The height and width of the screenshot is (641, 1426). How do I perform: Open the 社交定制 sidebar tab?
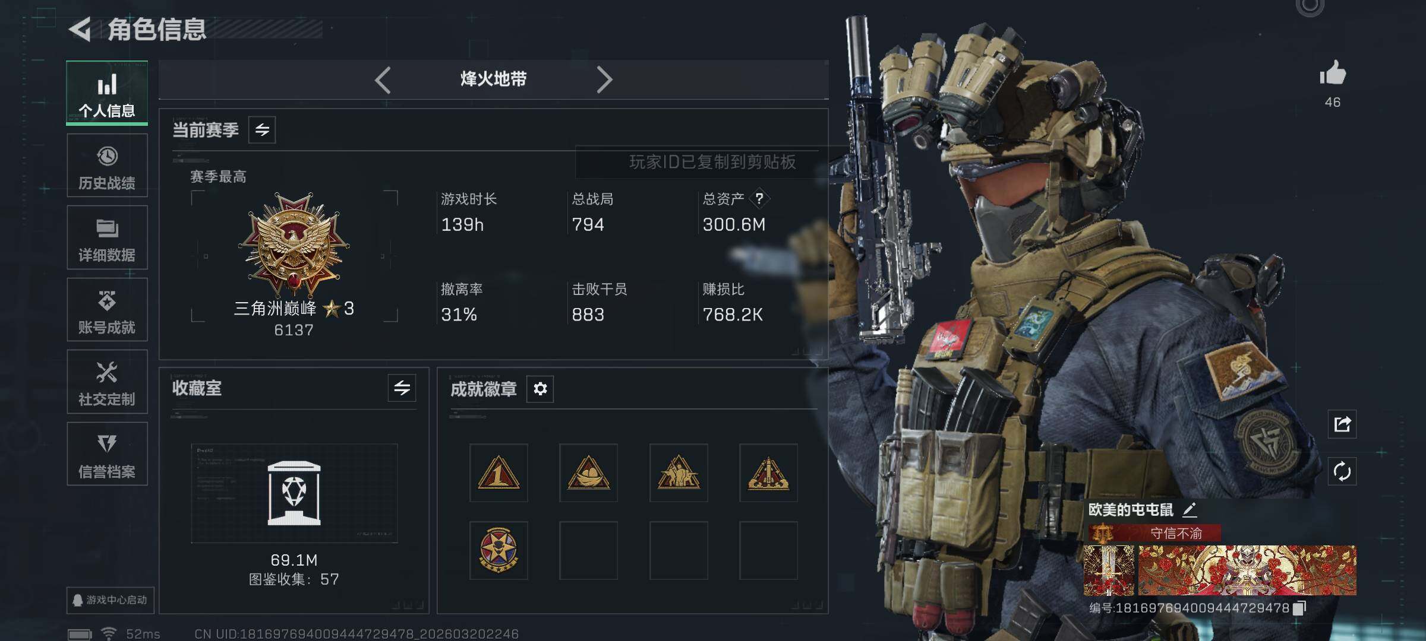(x=107, y=382)
